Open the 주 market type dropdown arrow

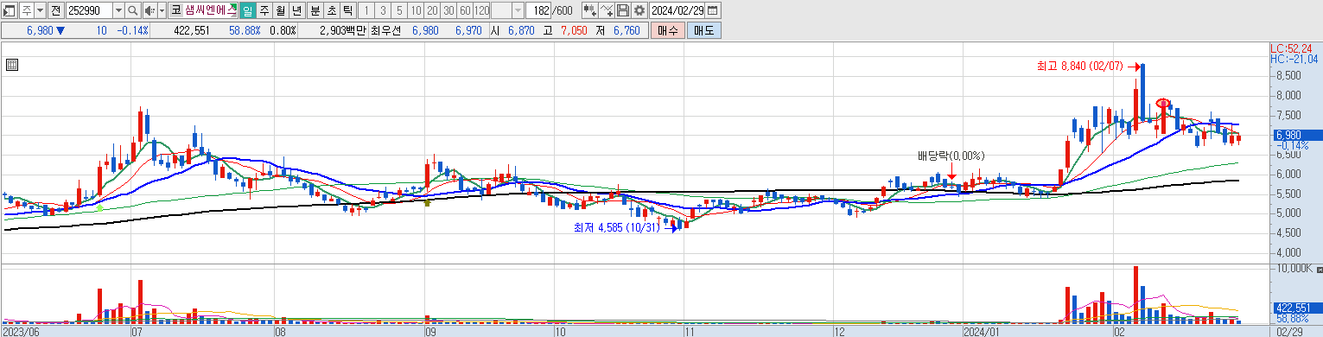[x=40, y=10]
